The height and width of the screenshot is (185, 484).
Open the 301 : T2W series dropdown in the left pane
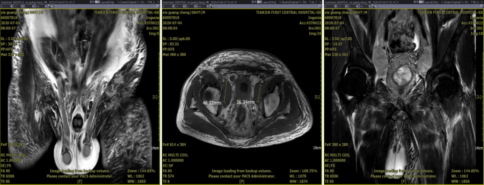(150, 2)
